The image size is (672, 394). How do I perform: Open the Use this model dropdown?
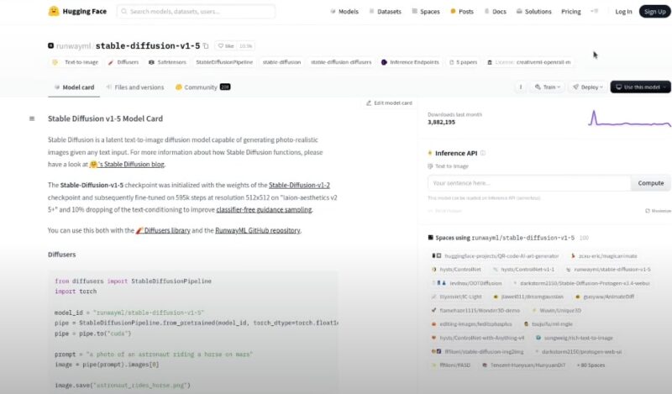pos(640,87)
